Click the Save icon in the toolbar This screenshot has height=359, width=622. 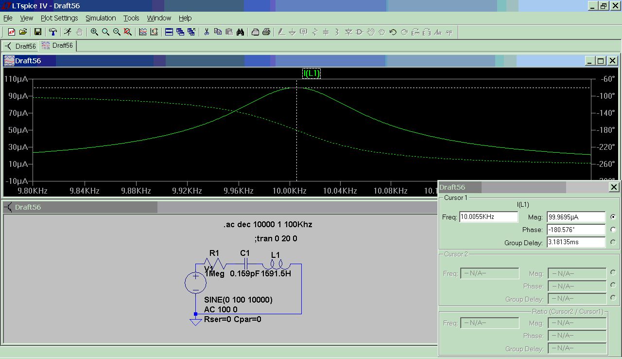37,32
